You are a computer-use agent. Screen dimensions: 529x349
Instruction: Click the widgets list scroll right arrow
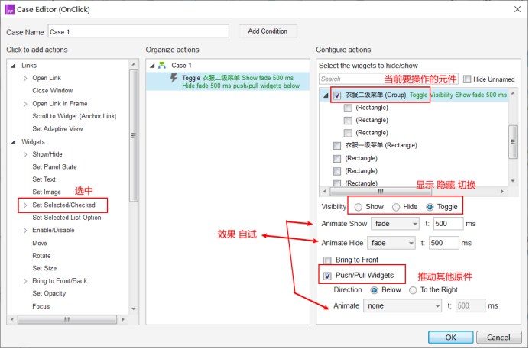[502, 192]
